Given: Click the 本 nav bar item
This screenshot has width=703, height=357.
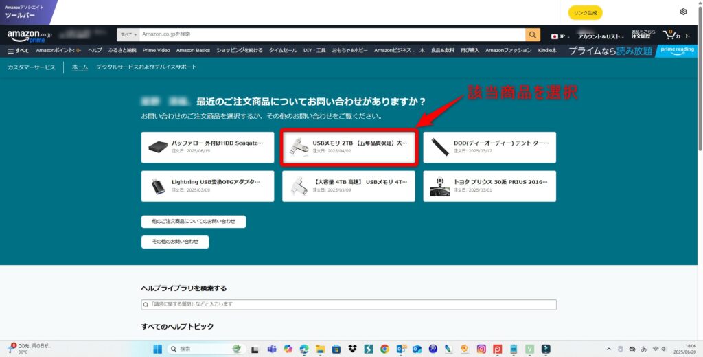Looking at the screenshot, I should 422,51.
